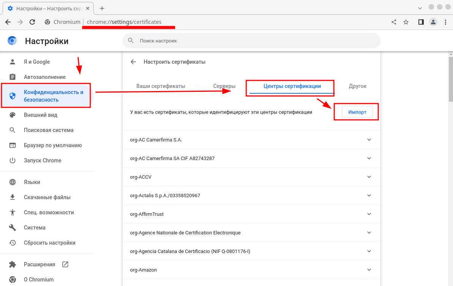453x286 pixels.
Task: Select the Серверы tab
Action: coord(224,86)
